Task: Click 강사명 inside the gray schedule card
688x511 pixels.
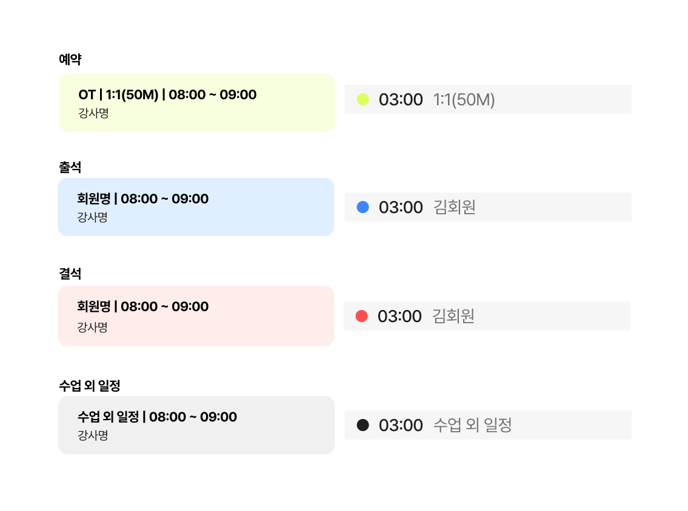Action: coord(93,435)
